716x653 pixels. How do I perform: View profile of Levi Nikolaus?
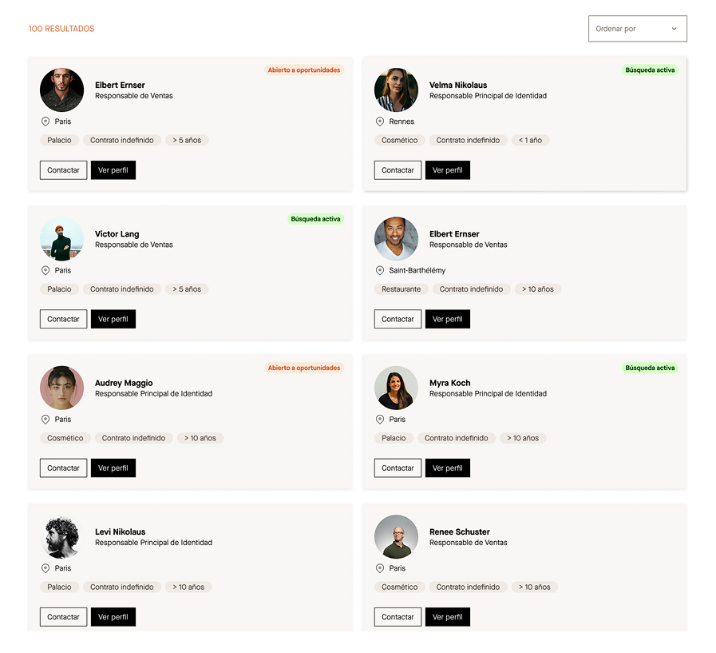113,617
